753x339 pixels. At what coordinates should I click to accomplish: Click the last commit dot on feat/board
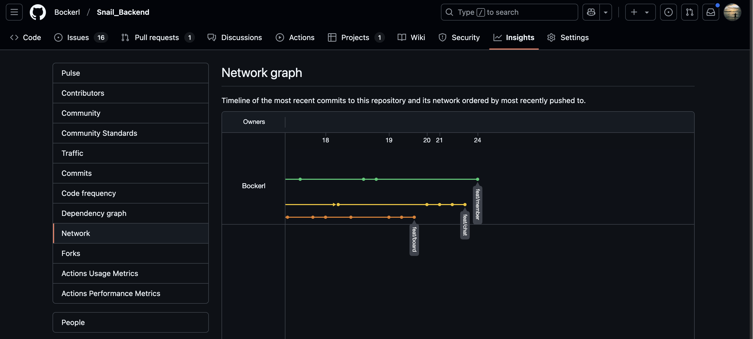coord(414,217)
